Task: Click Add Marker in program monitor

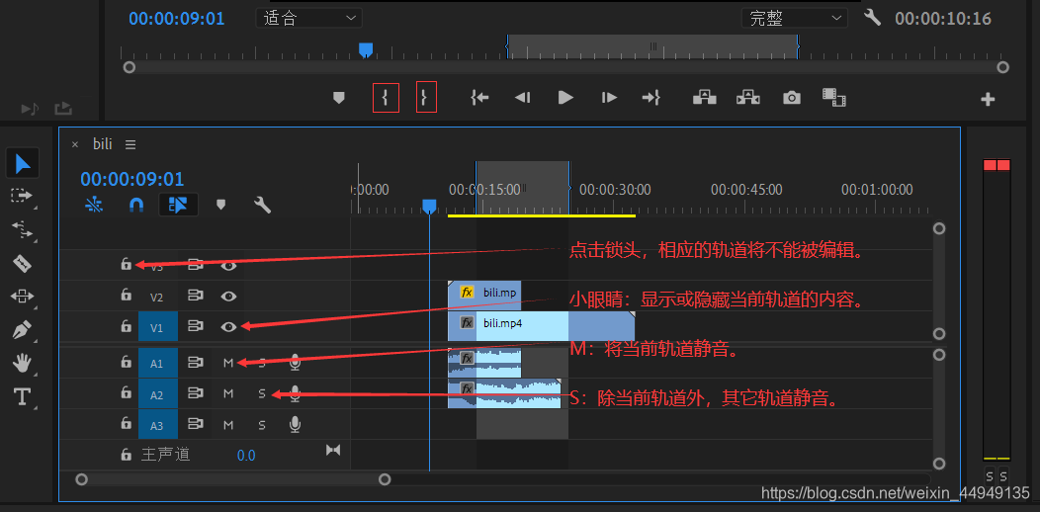Action: (x=339, y=98)
